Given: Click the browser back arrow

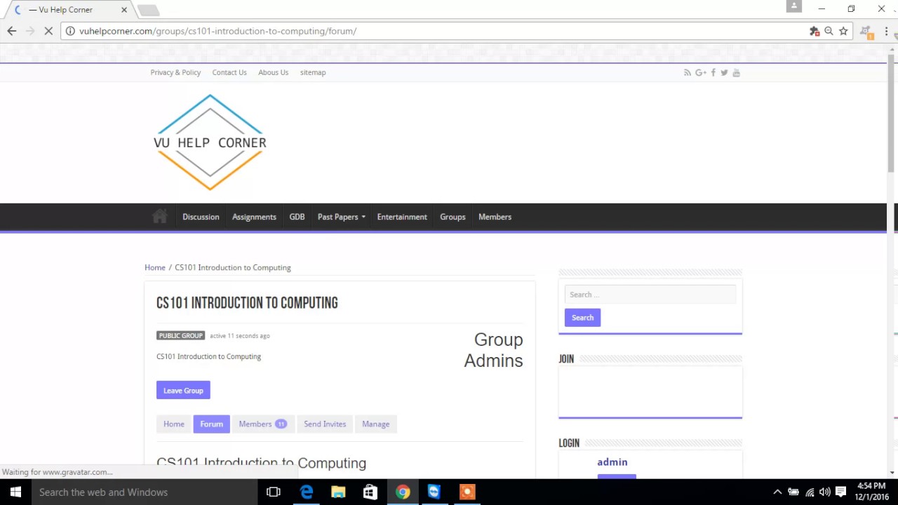Looking at the screenshot, I should click(11, 31).
